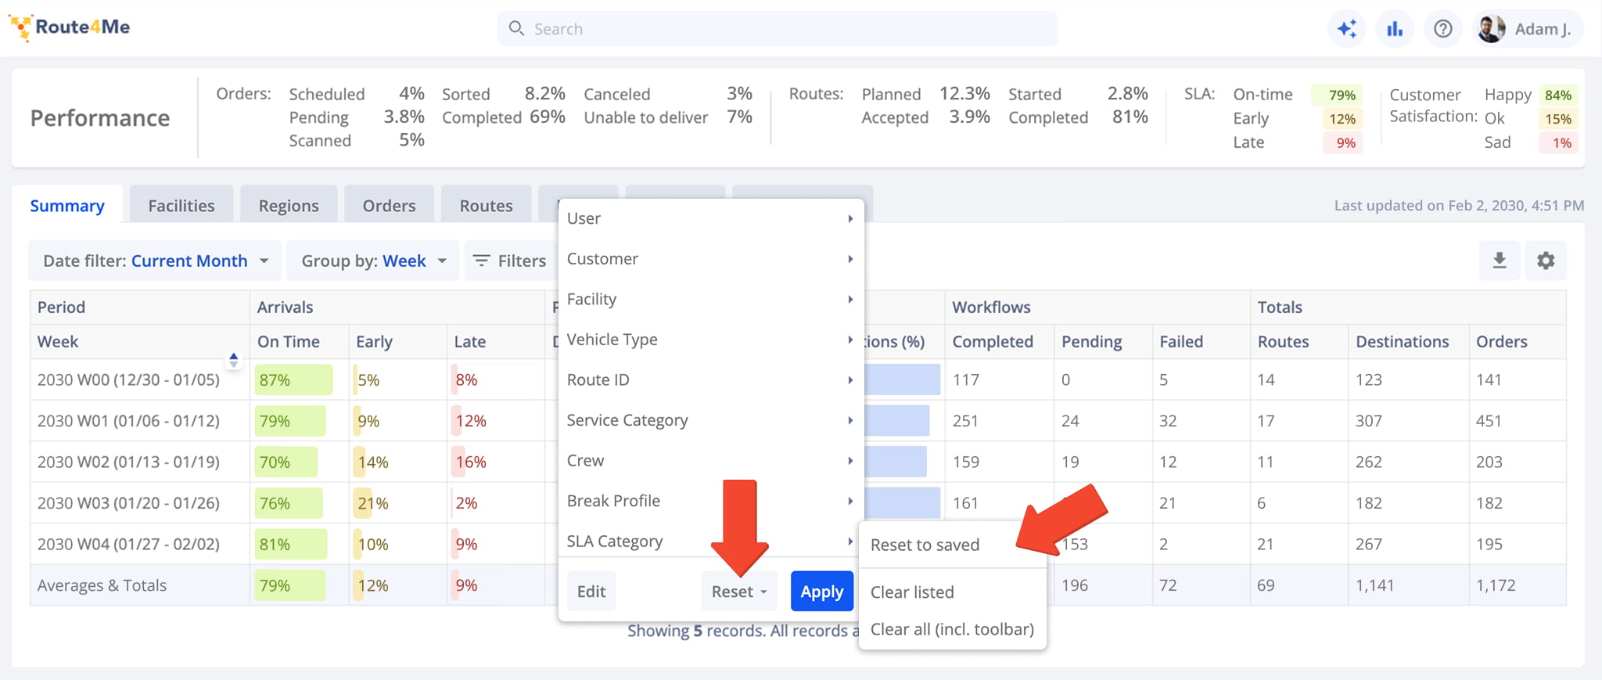The height and width of the screenshot is (680, 1602).
Task: Focus the Search input field
Action: [x=778, y=29]
